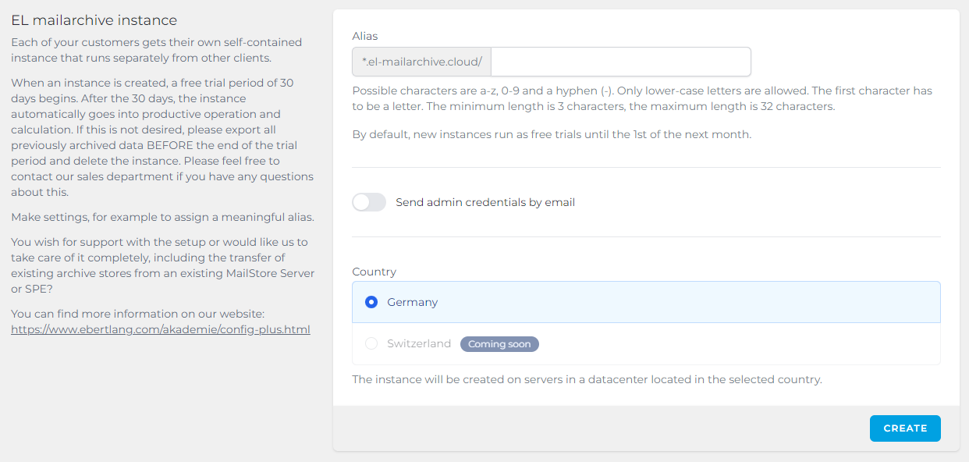The image size is (969, 462).
Task: Open the ebertlang.com config-plus link
Action: point(160,329)
